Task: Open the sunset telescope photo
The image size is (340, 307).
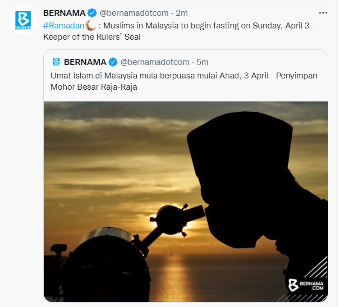Action: point(186,202)
